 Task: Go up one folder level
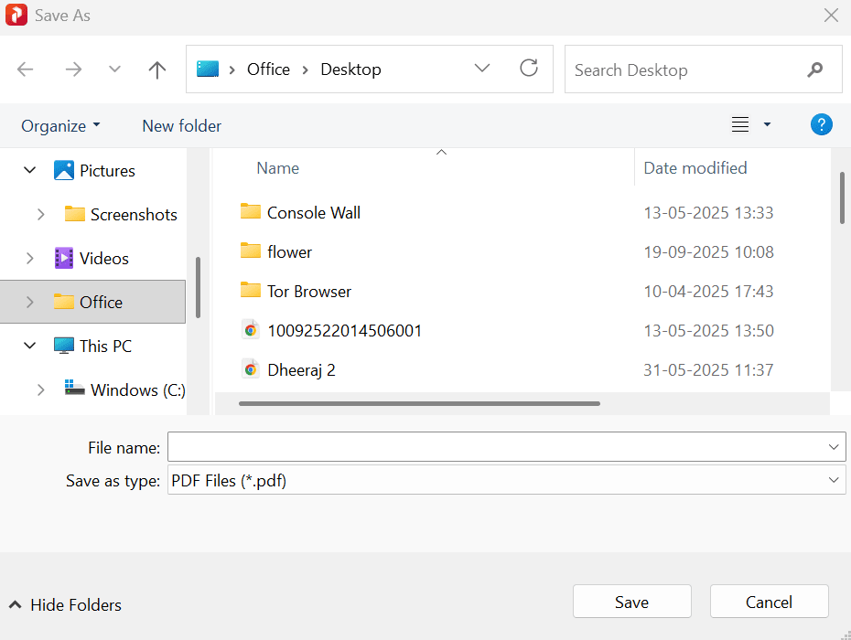click(x=156, y=69)
